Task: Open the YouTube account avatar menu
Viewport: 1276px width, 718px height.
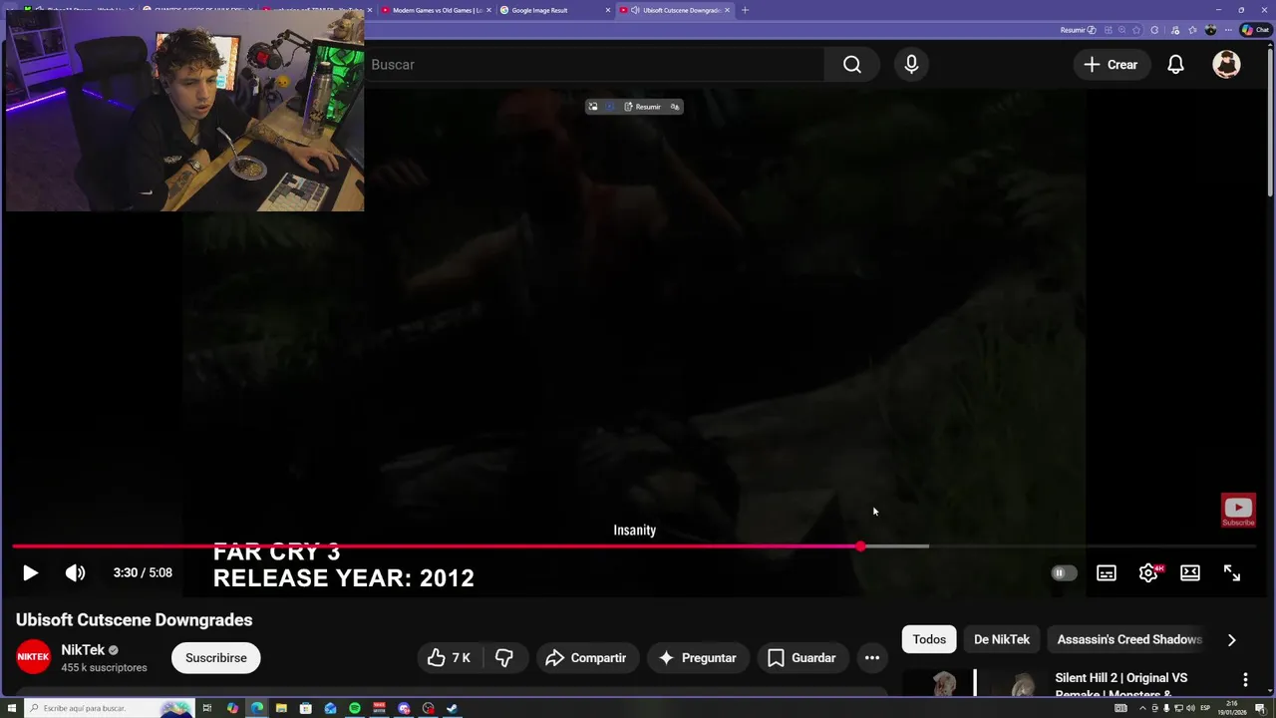Action: point(1226,65)
